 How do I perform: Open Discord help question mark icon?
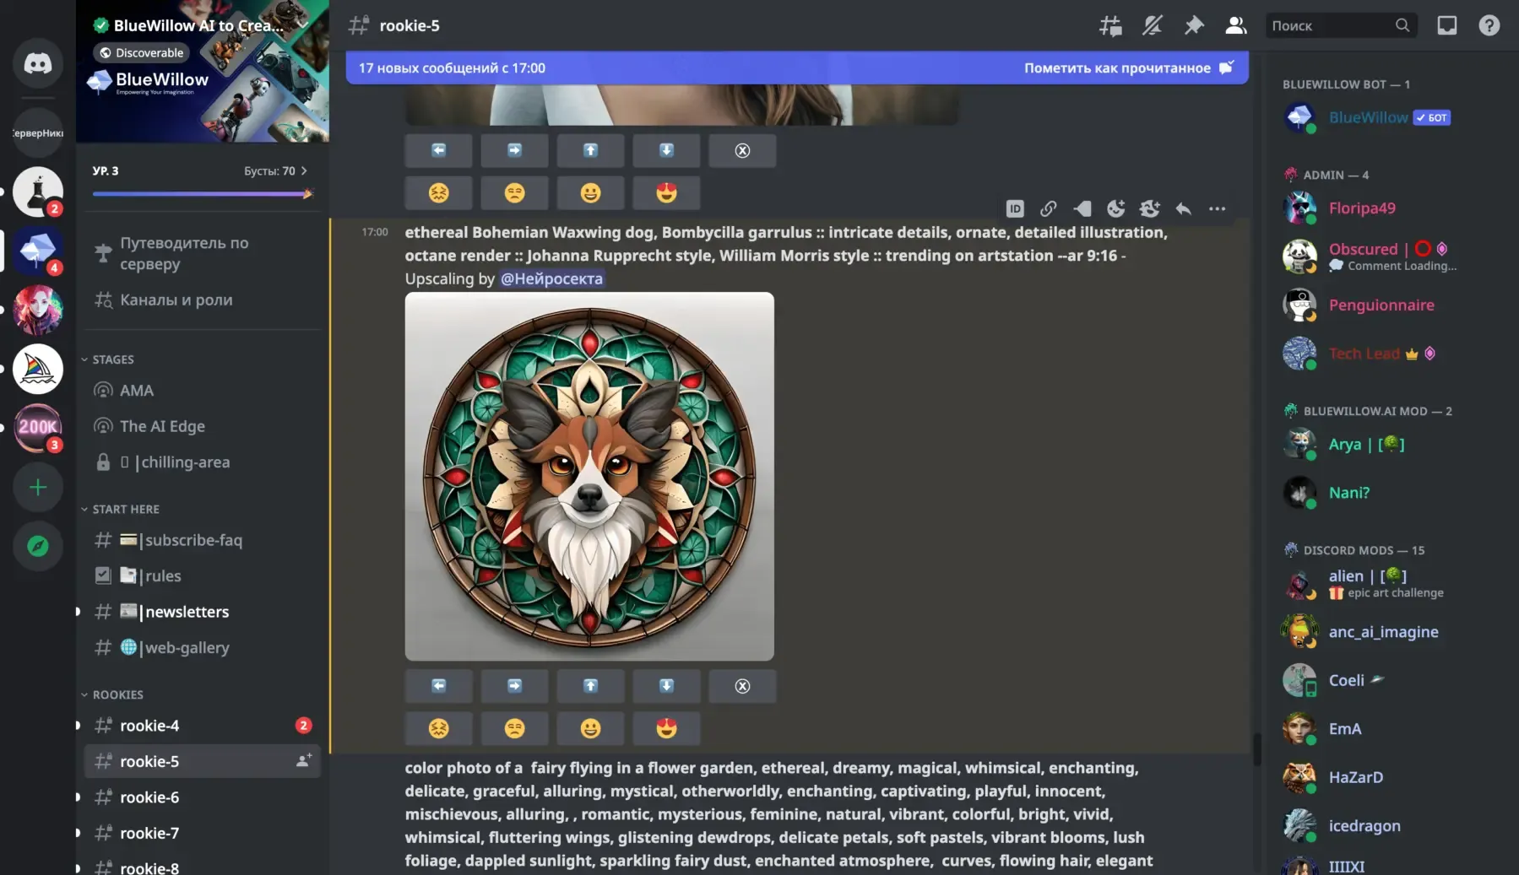click(1489, 25)
